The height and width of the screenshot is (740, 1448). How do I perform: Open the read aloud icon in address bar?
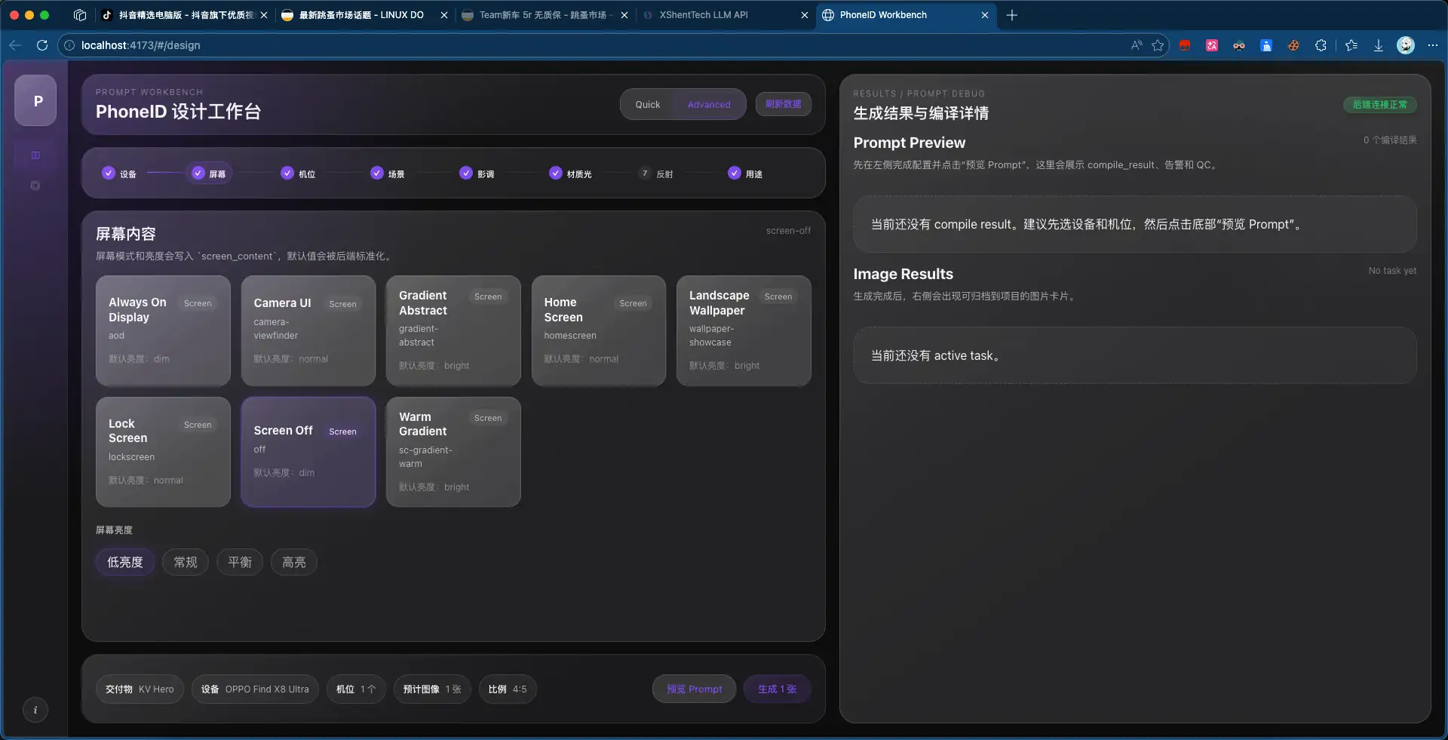(x=1137, y=45)
